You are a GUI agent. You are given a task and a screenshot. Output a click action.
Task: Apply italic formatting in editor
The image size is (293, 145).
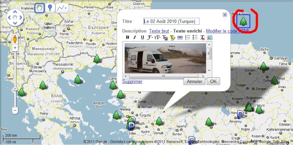pos(135,37)
